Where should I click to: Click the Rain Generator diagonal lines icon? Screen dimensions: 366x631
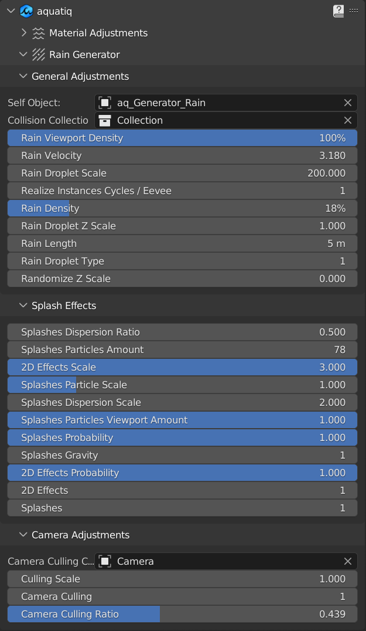click(39, 55)
